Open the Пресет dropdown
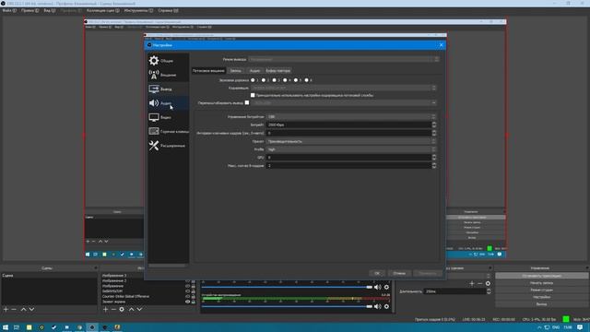This screenshot has width=590, height=332. pyautogui.click(x=351, y=141)
